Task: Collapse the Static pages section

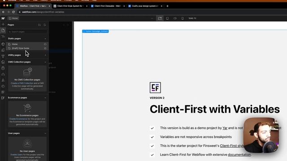Action: click(45, 39)
